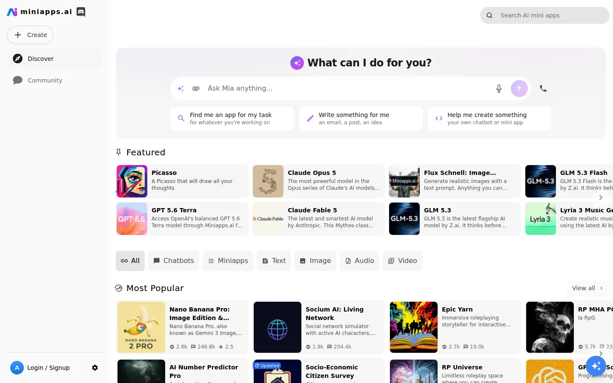Click the Most Popular trending icon
This screenshot has width=613, height=383.
pos(119,288)
